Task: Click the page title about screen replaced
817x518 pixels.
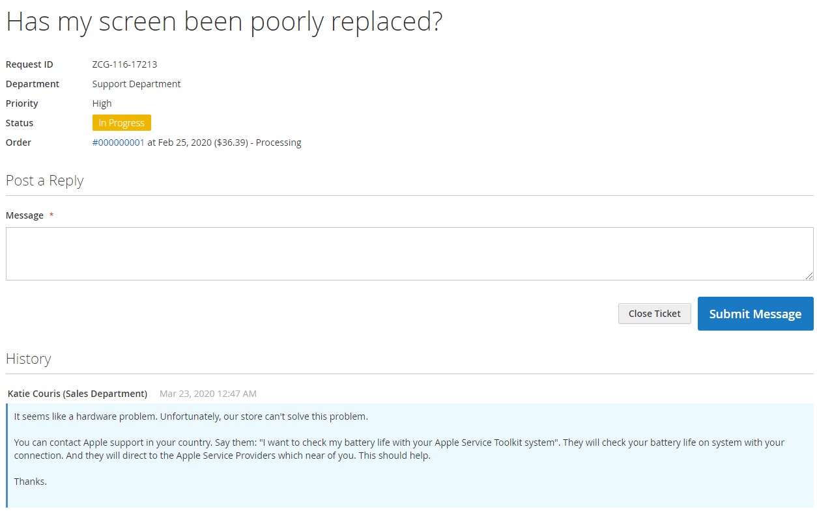Action: [x=224, y=21]
